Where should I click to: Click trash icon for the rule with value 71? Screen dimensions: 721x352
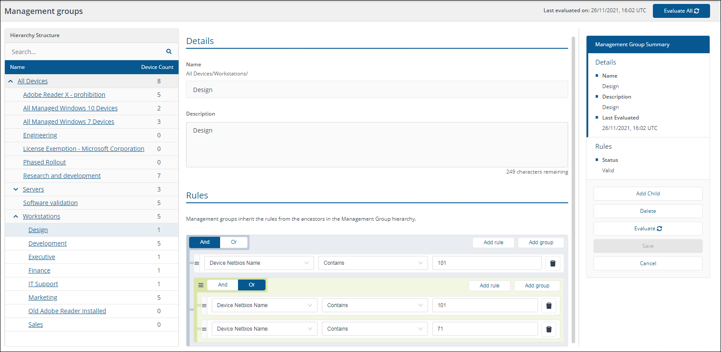tap(549, 329)
